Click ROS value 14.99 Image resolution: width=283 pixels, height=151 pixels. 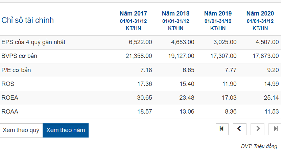pos(272,84)
